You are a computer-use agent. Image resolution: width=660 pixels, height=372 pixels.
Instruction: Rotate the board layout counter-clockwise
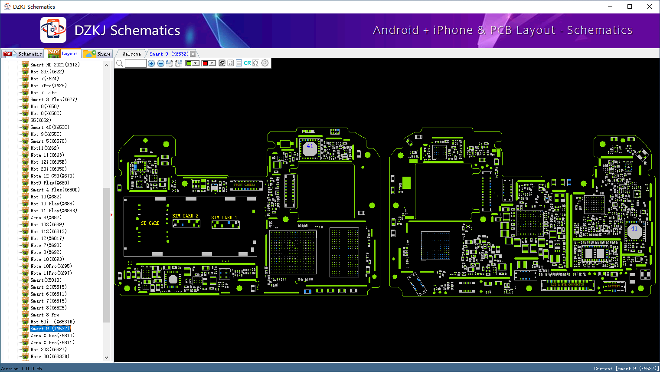coord(178,63)
